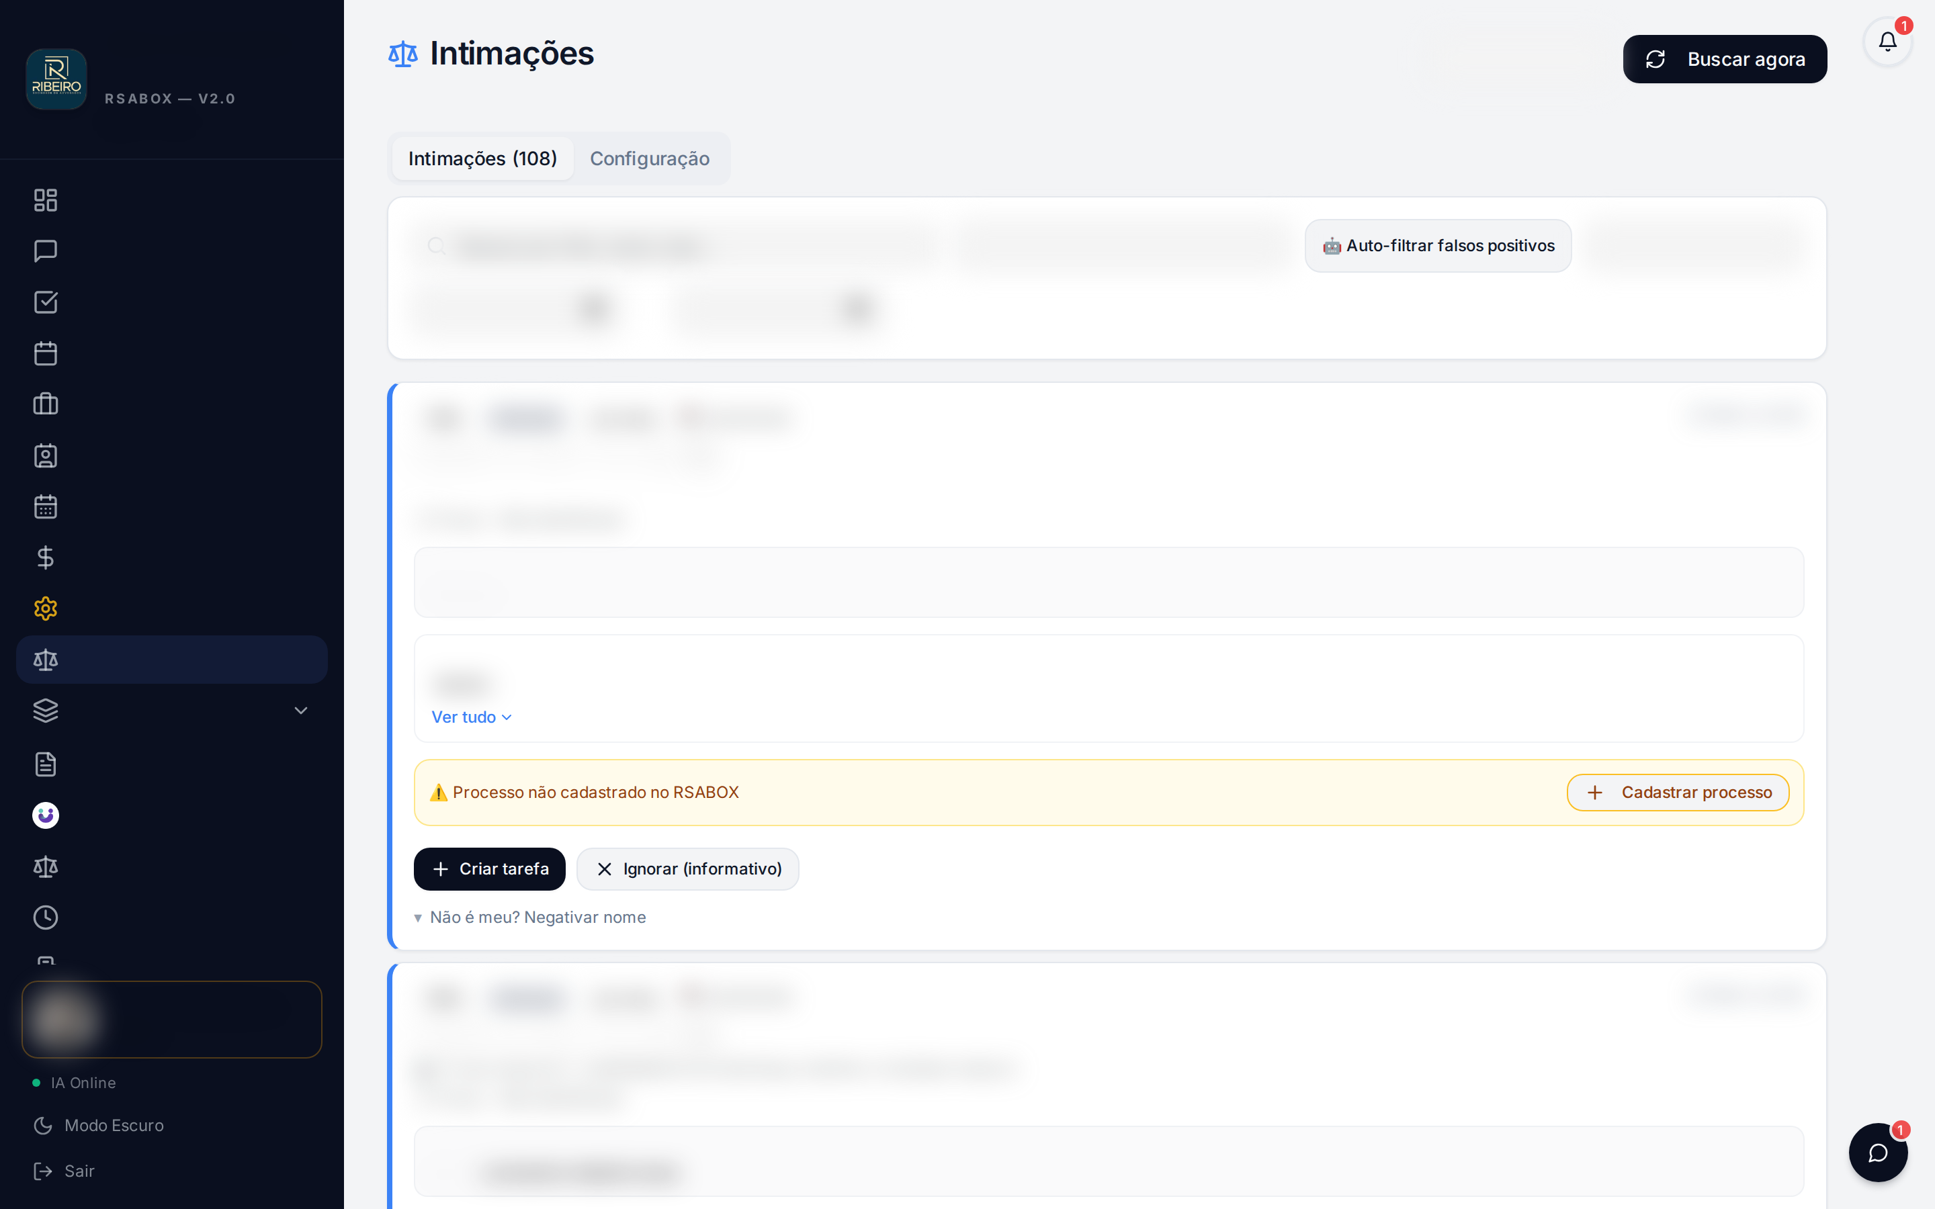The width and height of the screenshot is (1935, 1209).
Task: Open the briefcase icon in sidebar
Action: click(x=46, y=404)
